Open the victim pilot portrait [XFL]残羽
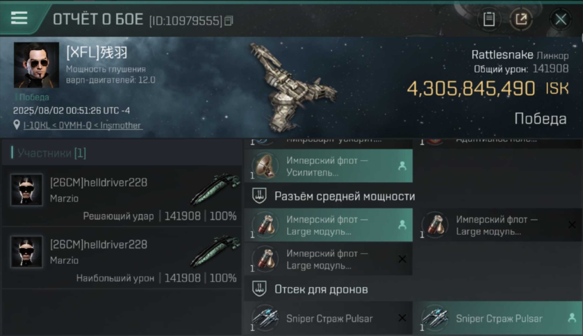The width and height of the screenshot is (583, 336). (36, 65)
